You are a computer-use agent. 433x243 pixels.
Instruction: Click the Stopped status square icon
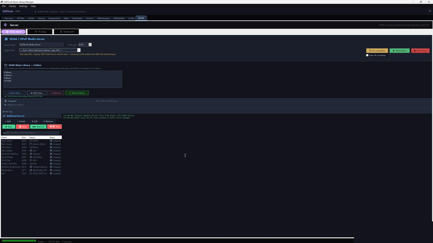pyautogui.click(x=5, y=101)
